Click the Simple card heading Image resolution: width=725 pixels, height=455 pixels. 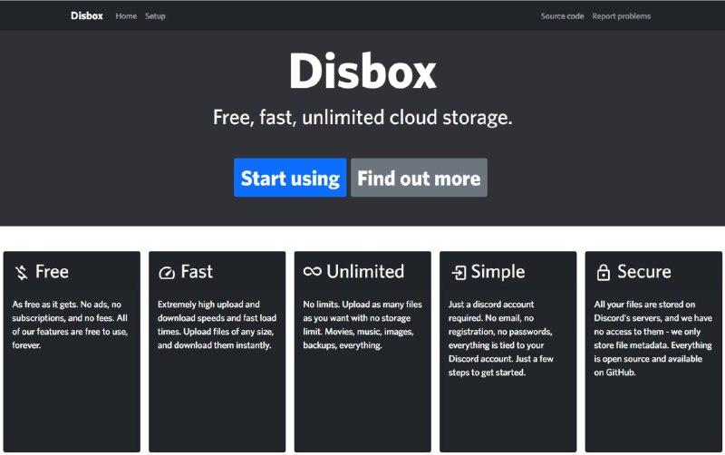pyautogui.click(x=498, y=272)
